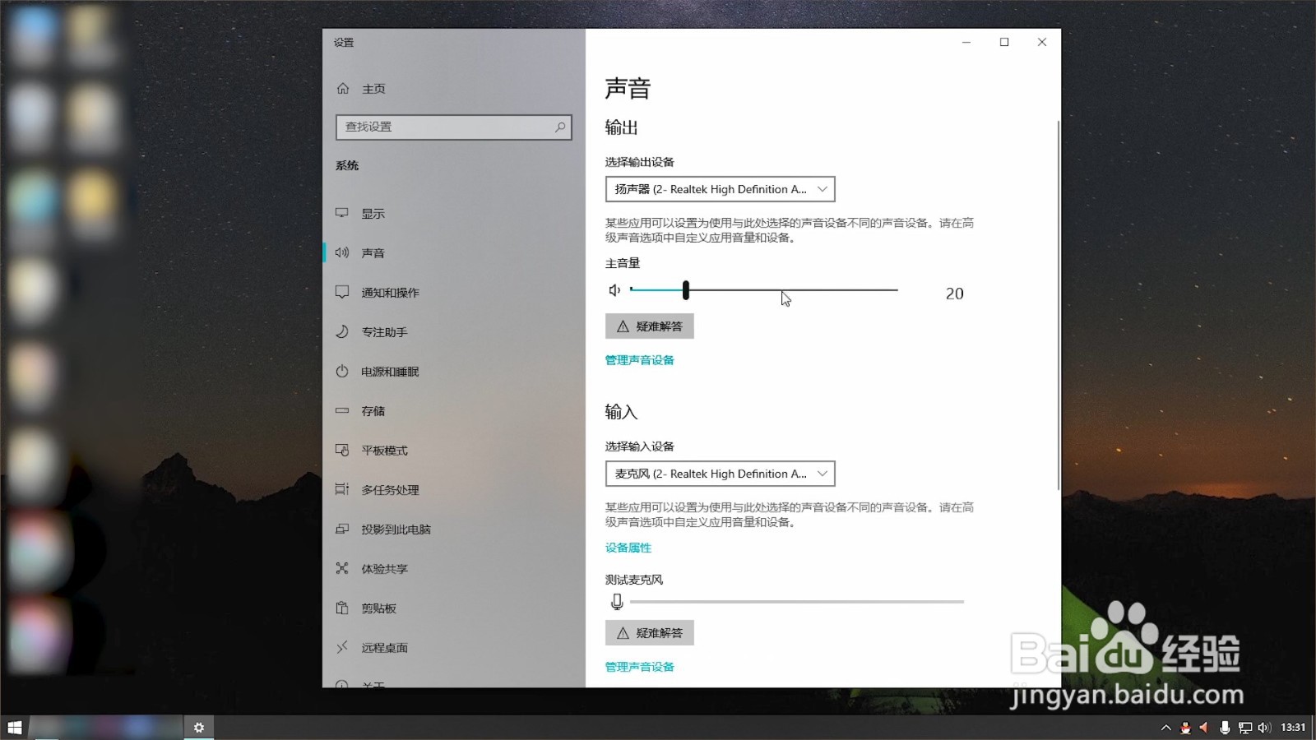Click the microphone icon under 测试麦克风
This screenshot has height=740, width=1316.
pyautogui.click(x=617, y=602)
